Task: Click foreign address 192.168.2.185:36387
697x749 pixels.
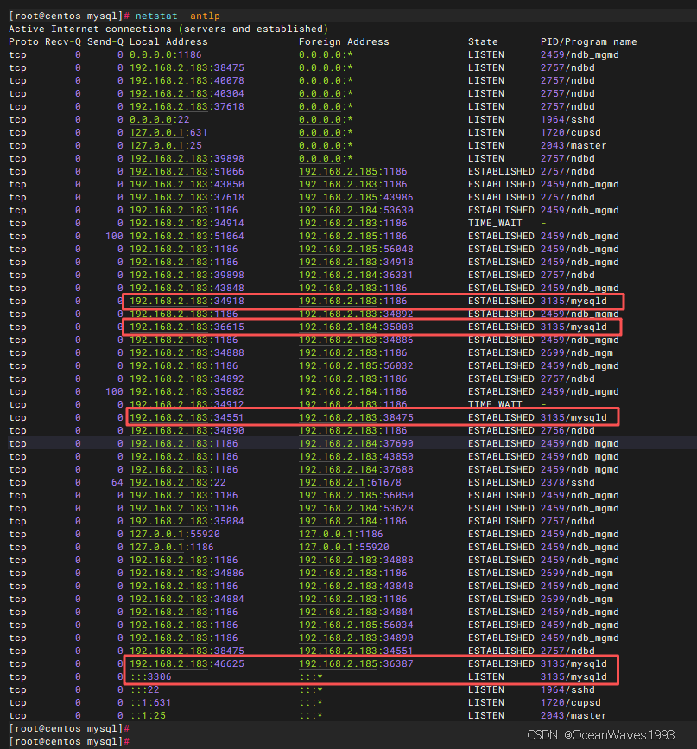Action: [x=356, y=663]
